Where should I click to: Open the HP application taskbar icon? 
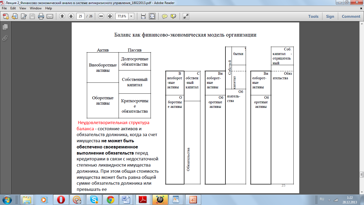point(160,200)
